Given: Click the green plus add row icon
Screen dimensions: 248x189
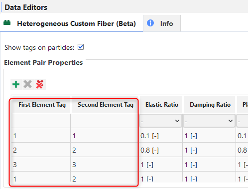Looking at the screenshot, I should (x=16, y=84).
